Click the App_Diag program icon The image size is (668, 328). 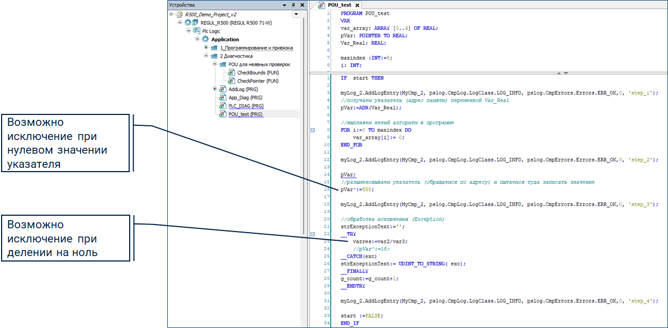coord(223,98)
